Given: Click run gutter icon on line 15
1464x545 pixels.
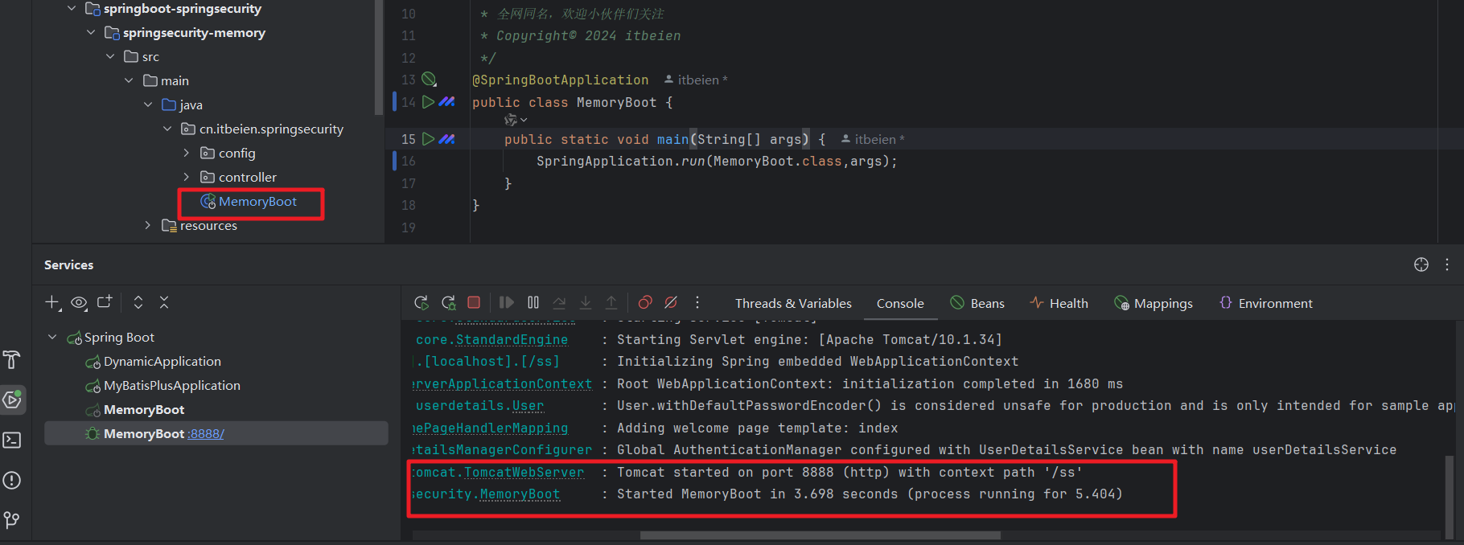Looking at the screenshot, I should [x=429, y=139].
